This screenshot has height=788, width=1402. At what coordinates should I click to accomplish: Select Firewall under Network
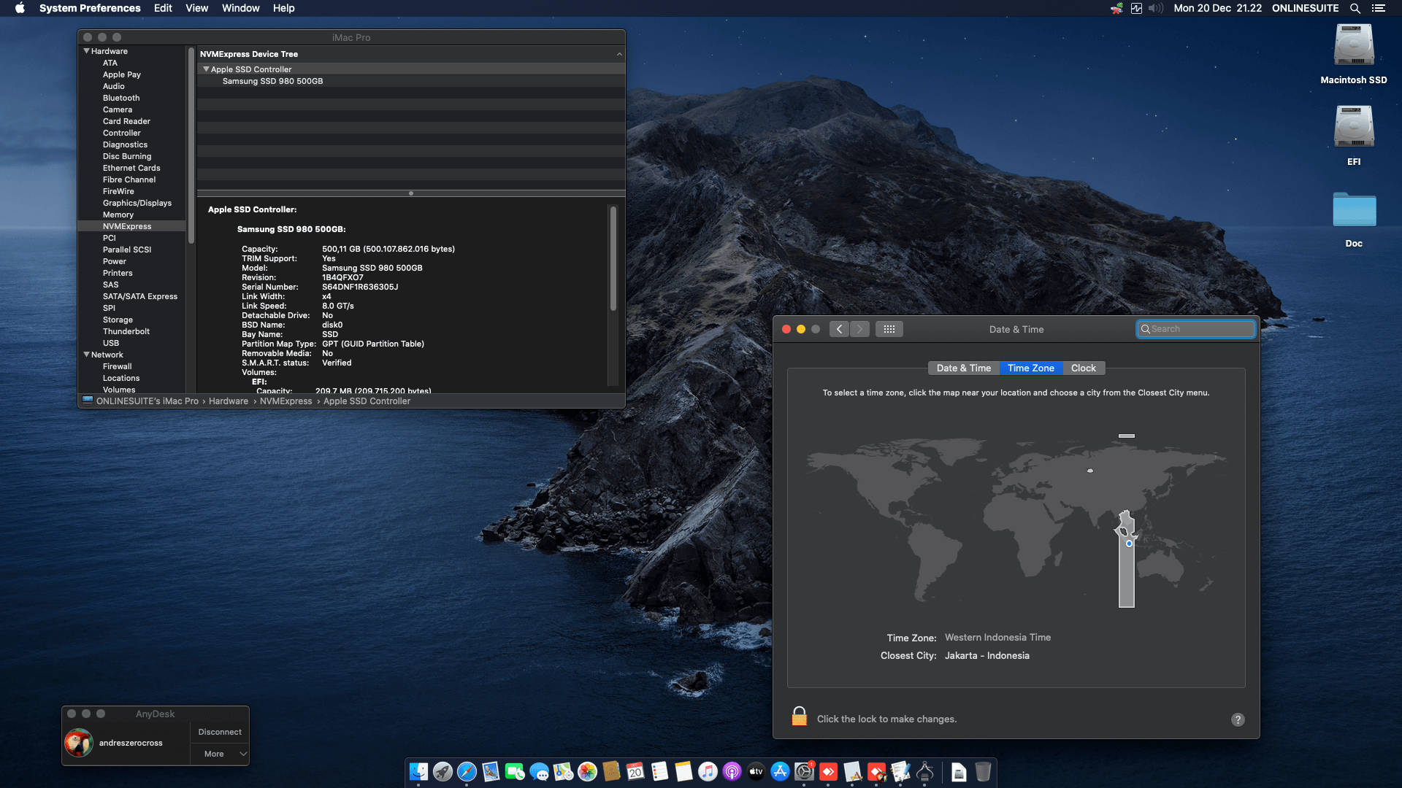tap(118, 366)
